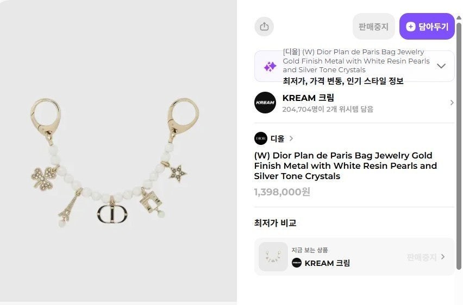Click 204,704명이 2개 위시템 담음 text
The width and height of the screenshot is (463, 305).
328,110
